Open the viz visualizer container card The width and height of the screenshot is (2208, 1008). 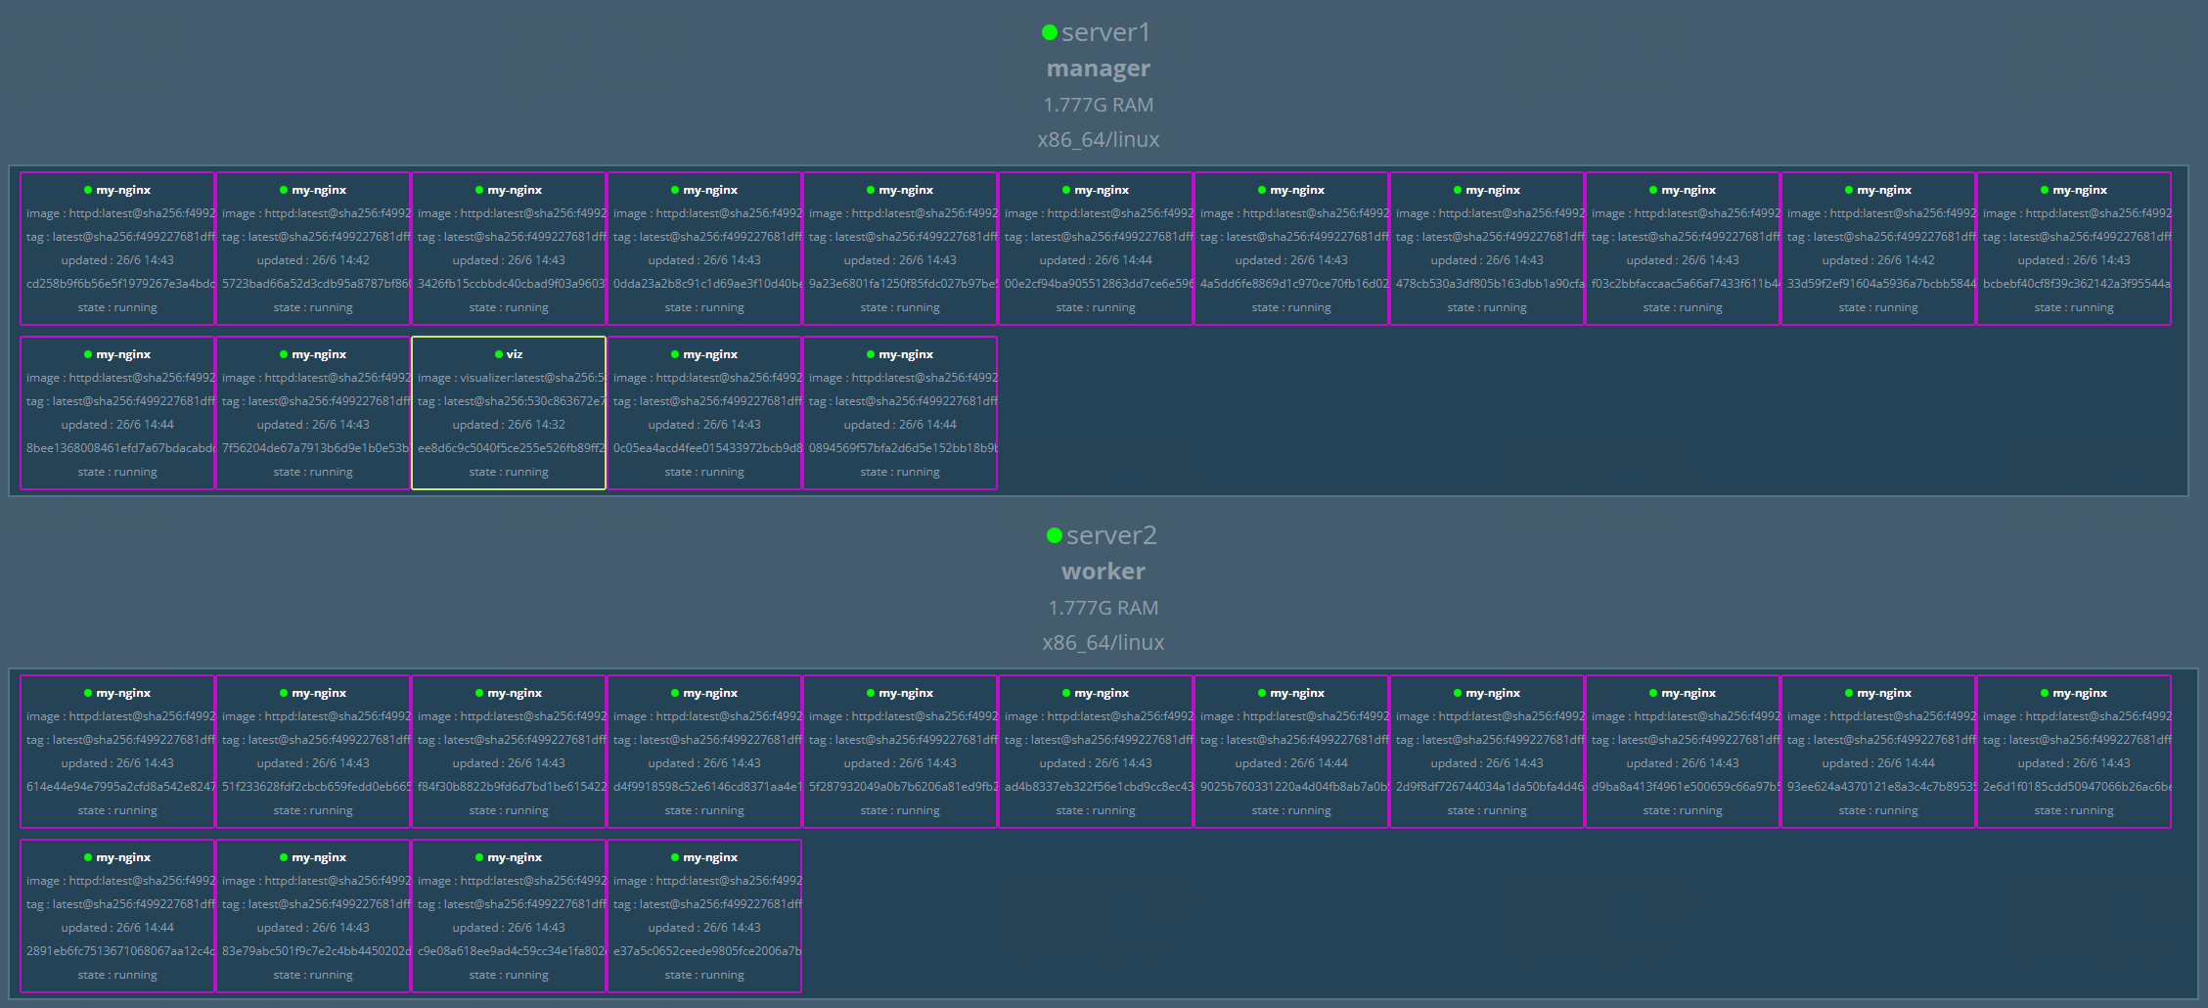click(x=509, y=413)
